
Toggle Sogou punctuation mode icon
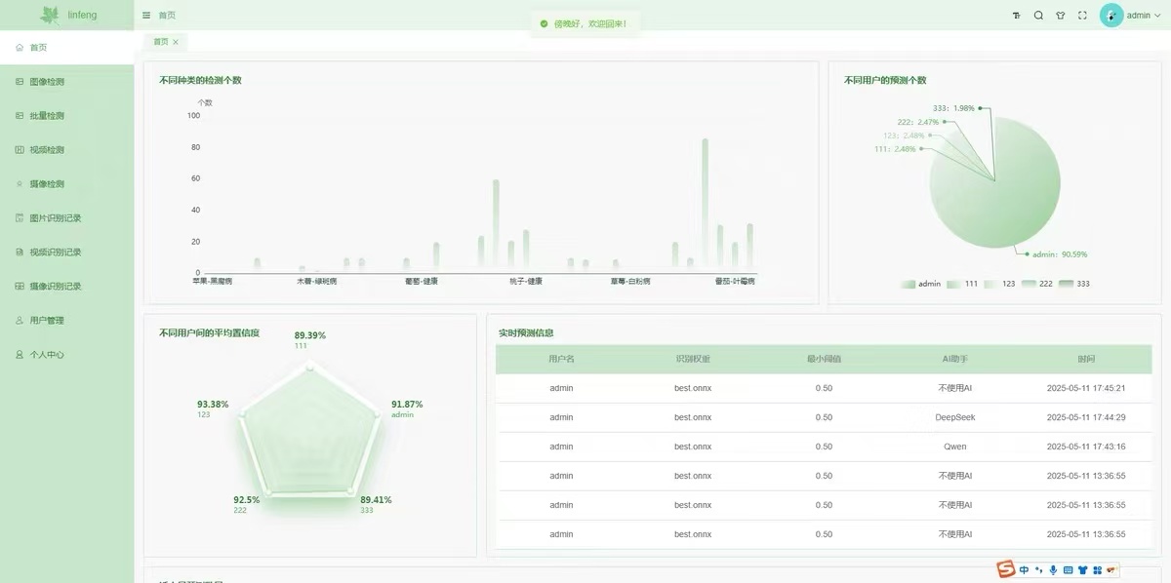point(1039,570)
